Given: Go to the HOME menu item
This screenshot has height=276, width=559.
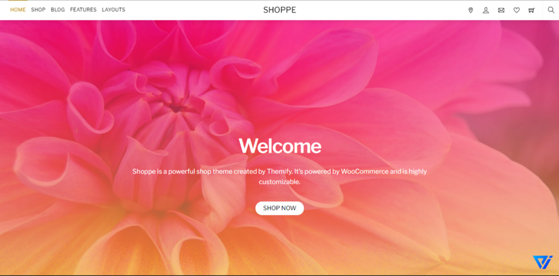Looking at the screenshot, I should [x=18, y=10].
